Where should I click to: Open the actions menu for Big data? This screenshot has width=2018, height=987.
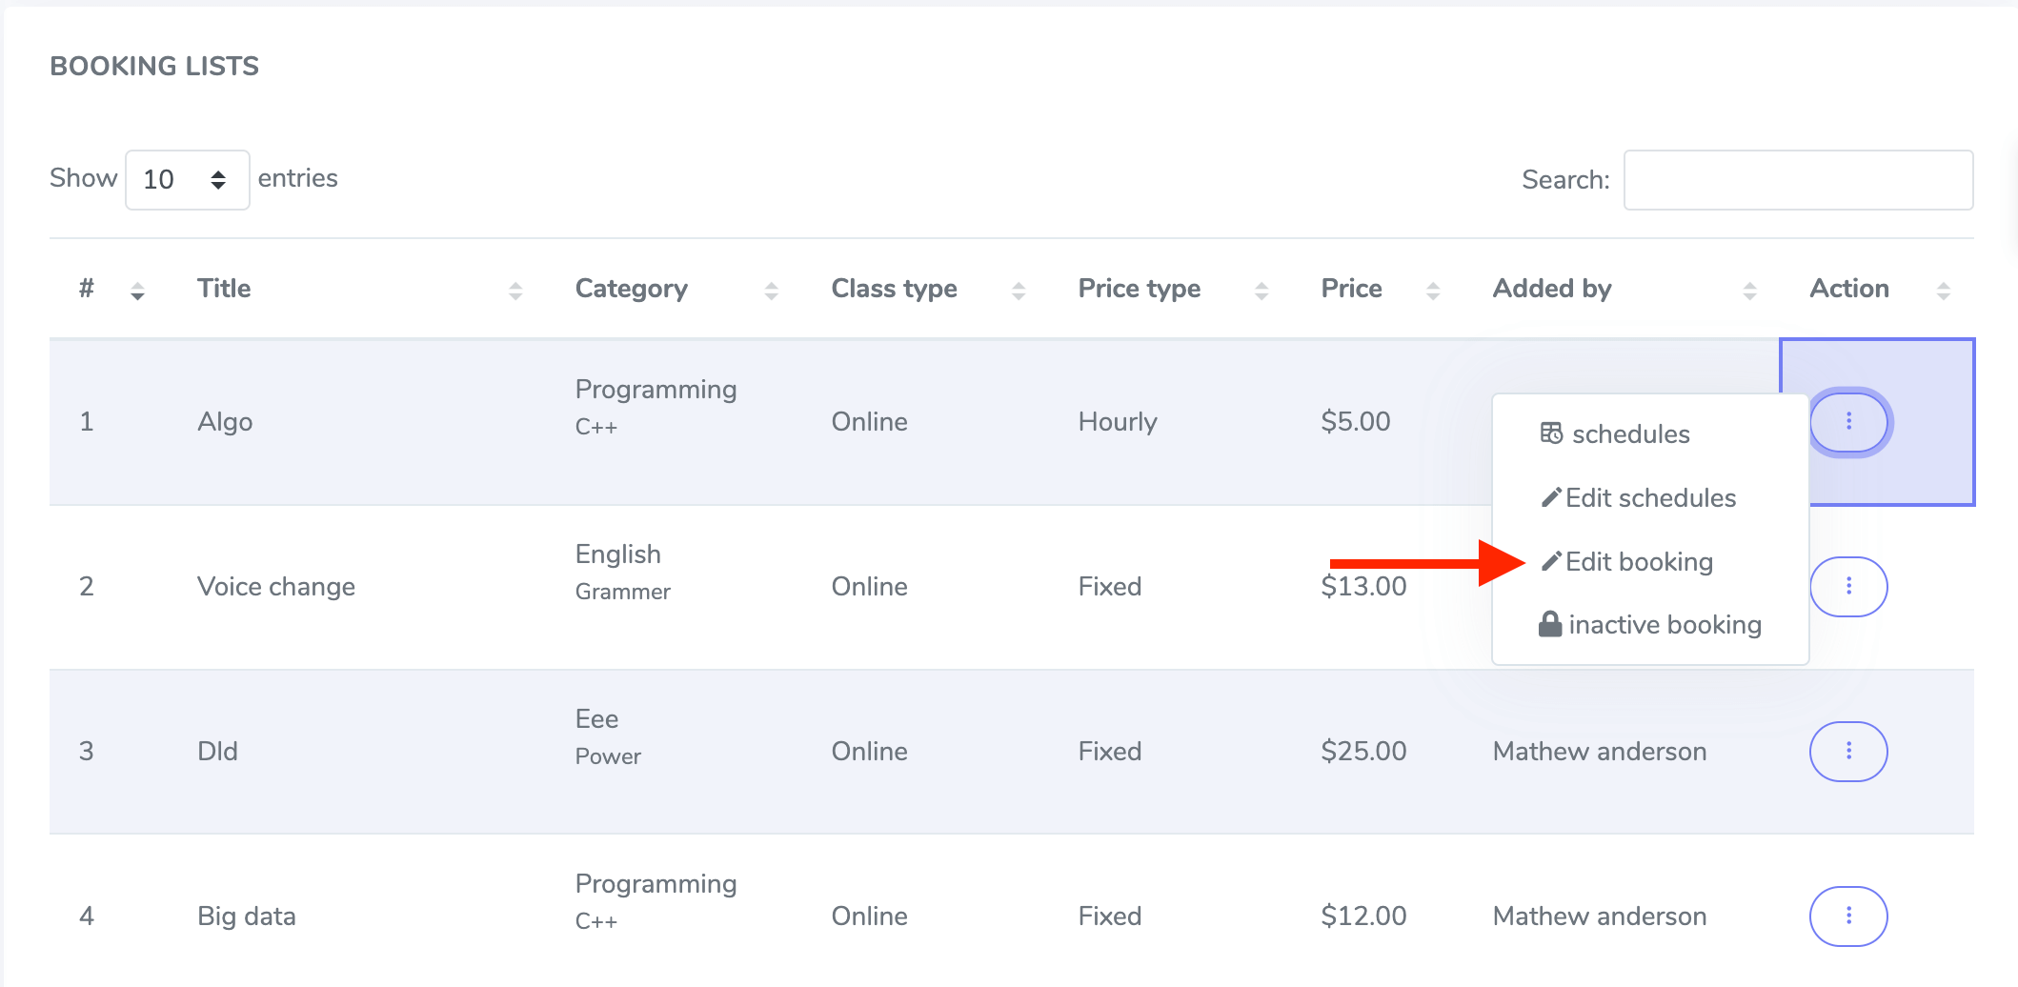pos(1848,916)
